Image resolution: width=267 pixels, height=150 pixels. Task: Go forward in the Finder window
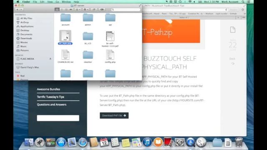[21, 10]
